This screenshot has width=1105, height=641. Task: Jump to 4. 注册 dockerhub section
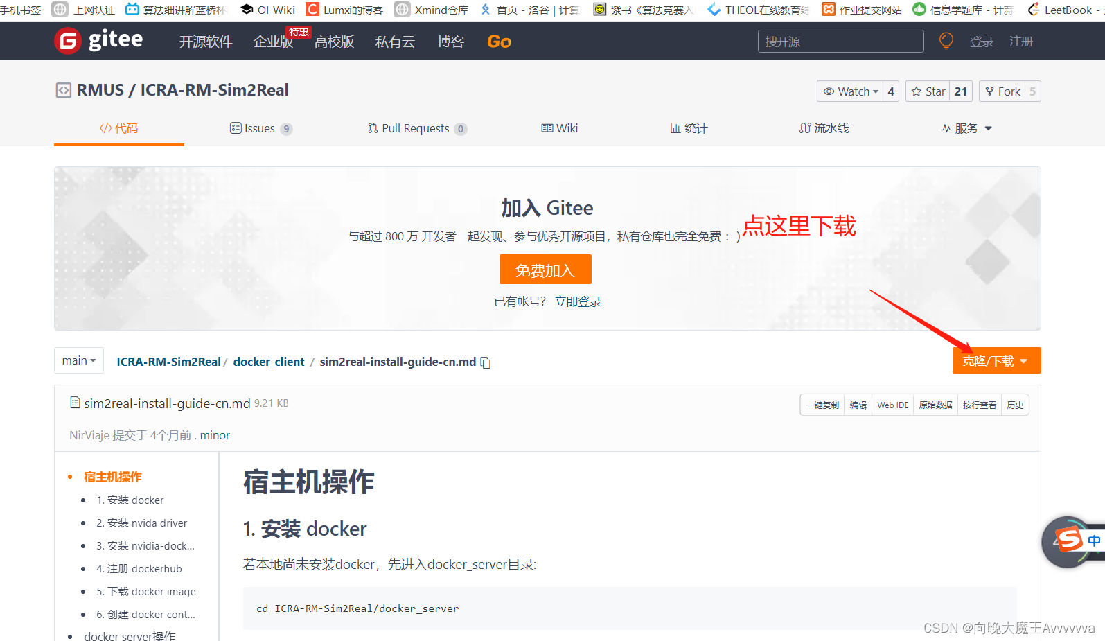click(139, 568)
